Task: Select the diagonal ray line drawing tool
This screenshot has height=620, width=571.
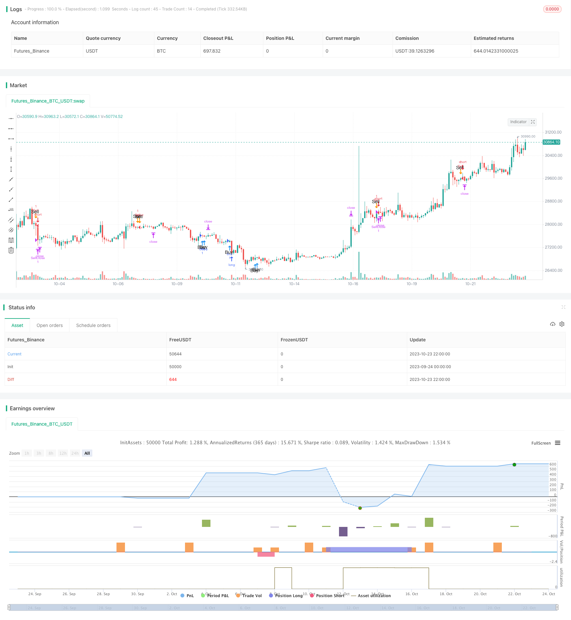Action: pos(11,189)
